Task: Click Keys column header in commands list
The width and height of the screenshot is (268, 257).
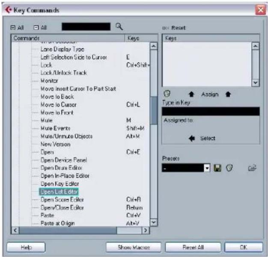Action: click(141, 38)
